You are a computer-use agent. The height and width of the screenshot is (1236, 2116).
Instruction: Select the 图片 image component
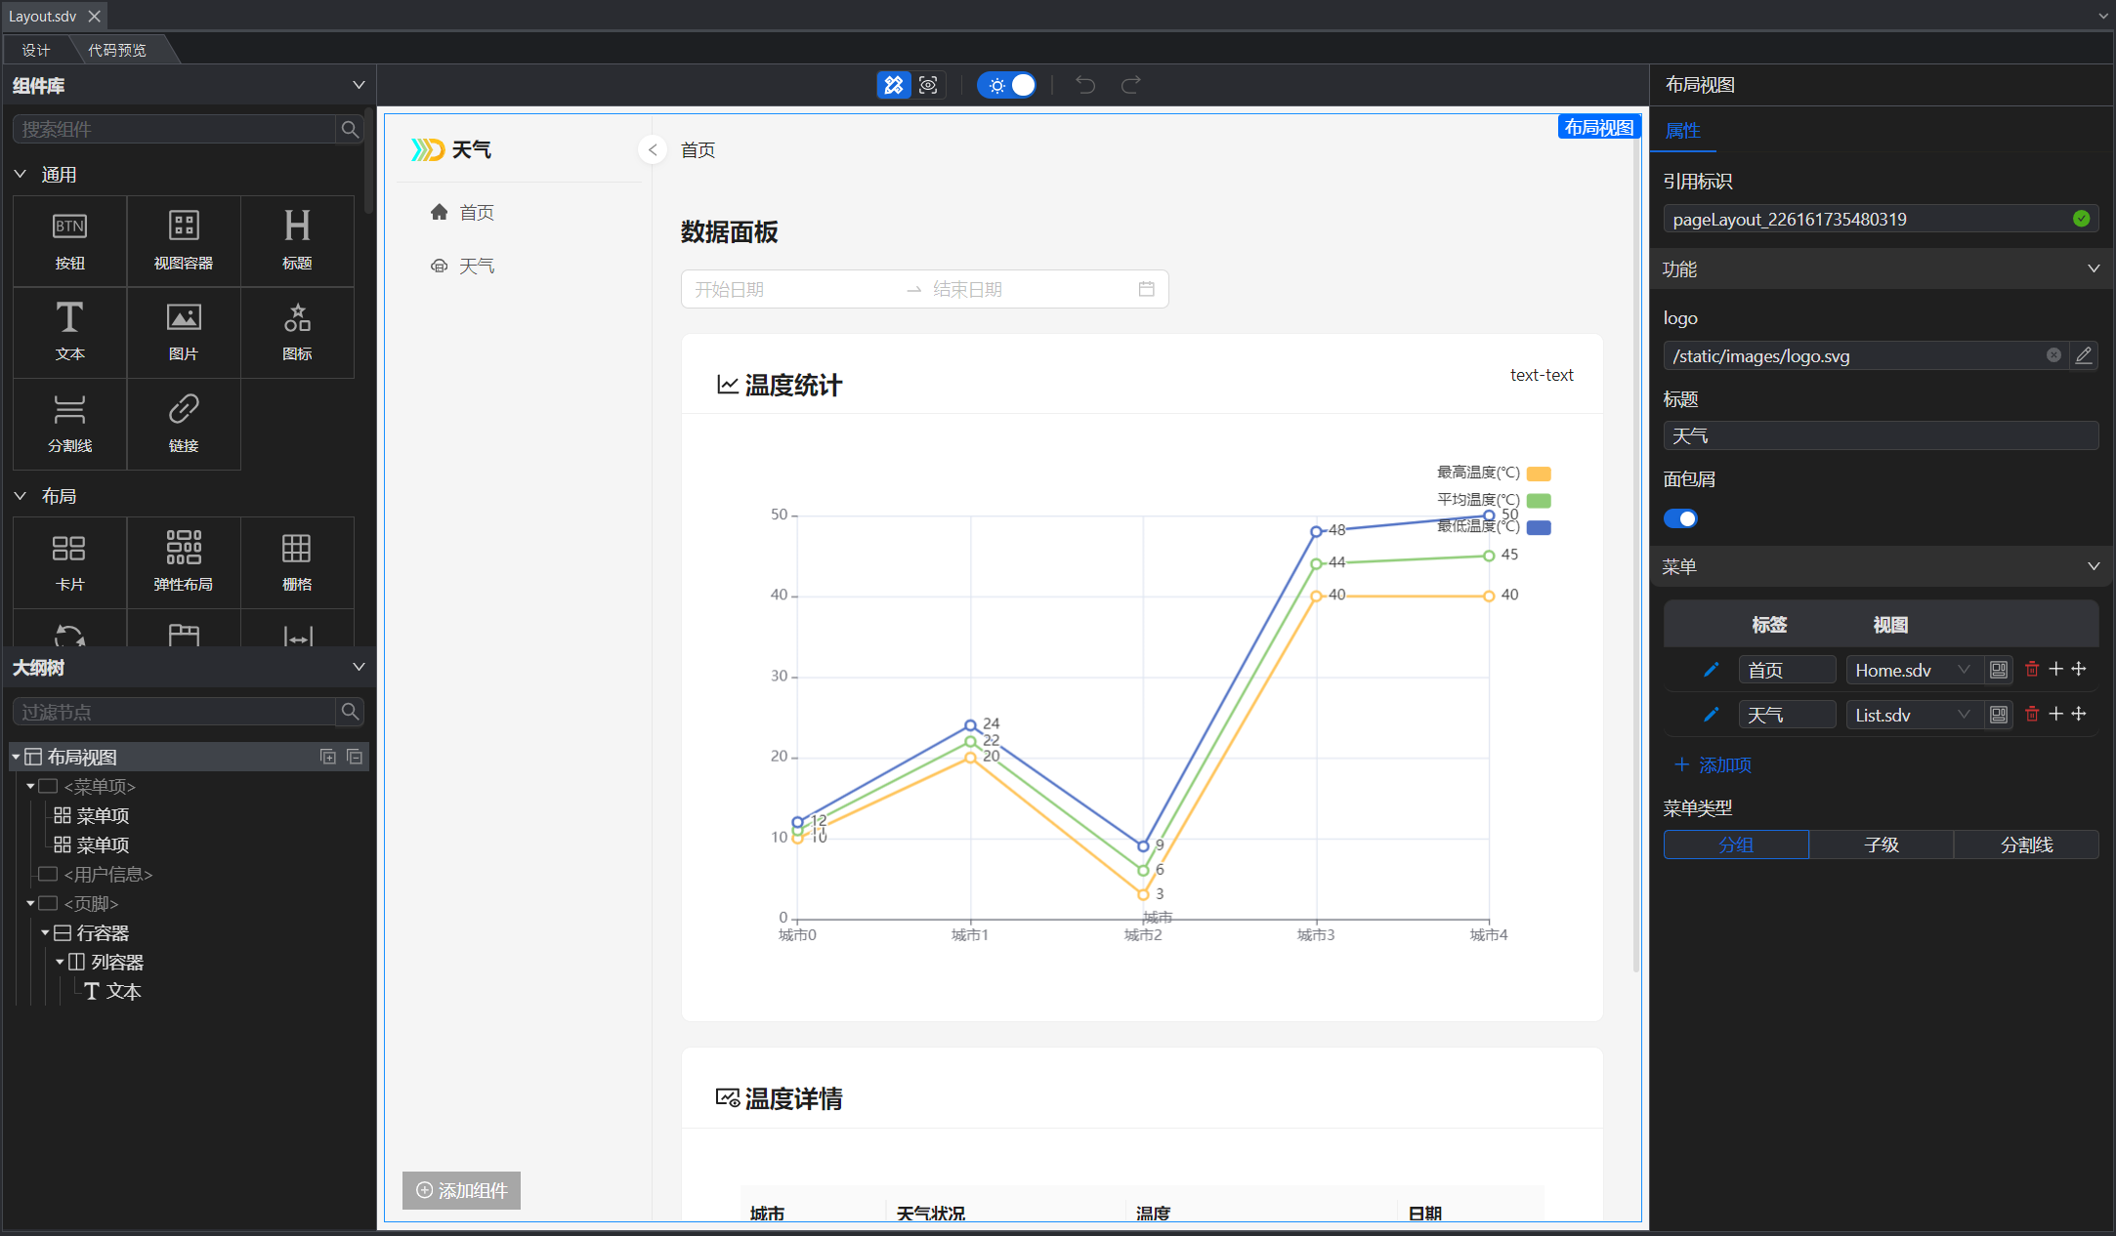click(x=184, y=332)
